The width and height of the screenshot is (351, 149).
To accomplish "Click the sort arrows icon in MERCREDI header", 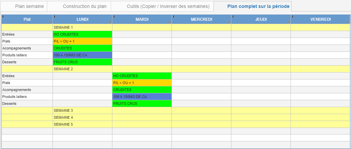I will [x=174, y=16].
